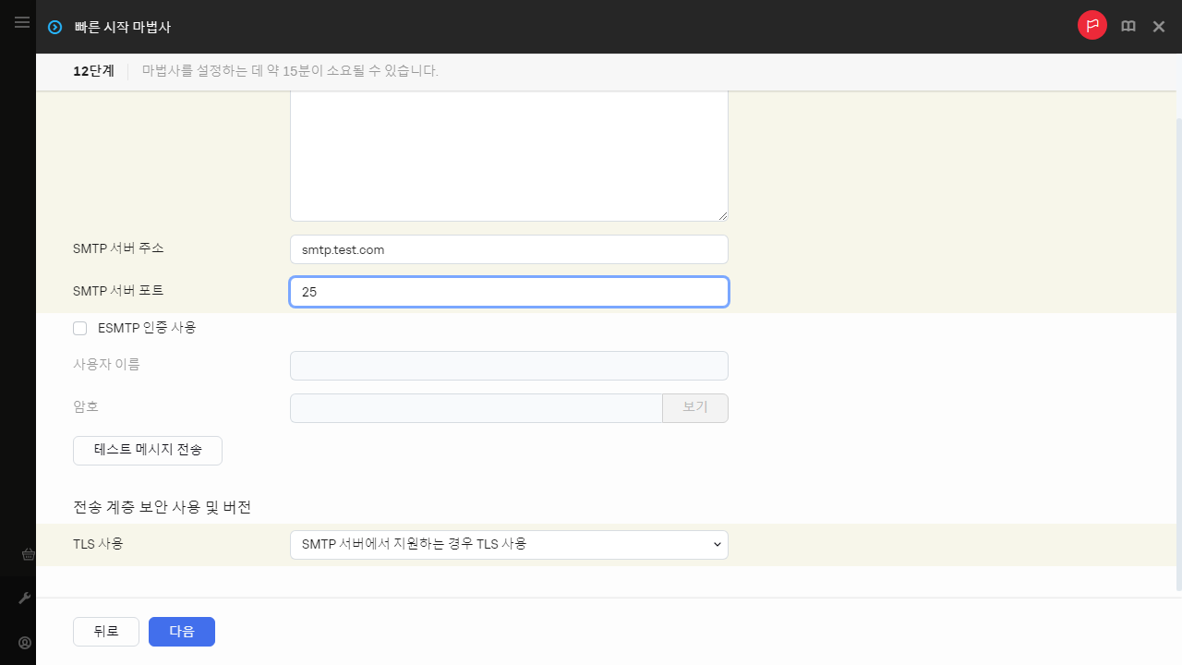Close the quick start wizard
The image size is (1182, 665).
(1159, 27)
